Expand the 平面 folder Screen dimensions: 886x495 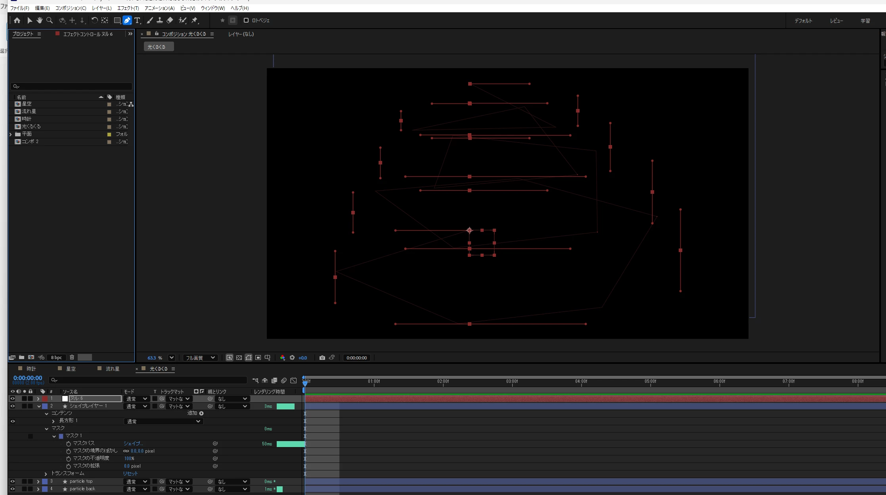[11, 134]
